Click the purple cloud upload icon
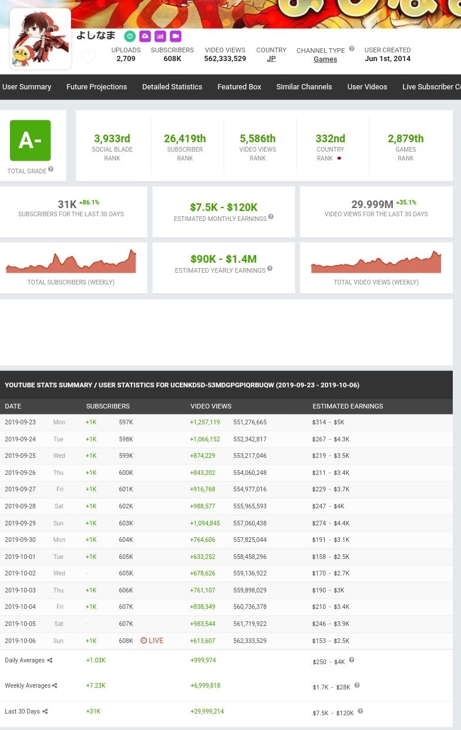 click(145, 36)
